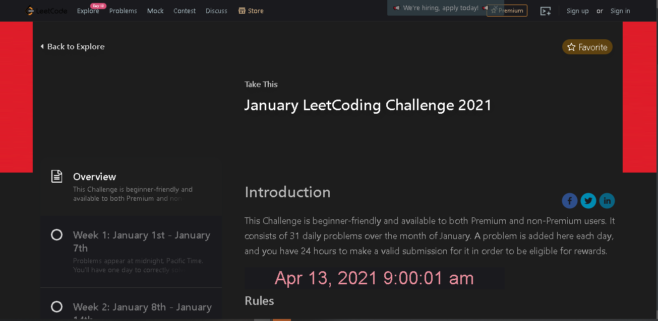The width and height of the screenshot is (658, 321).
Task: Visit the Store page
Action: click(251, 11)
